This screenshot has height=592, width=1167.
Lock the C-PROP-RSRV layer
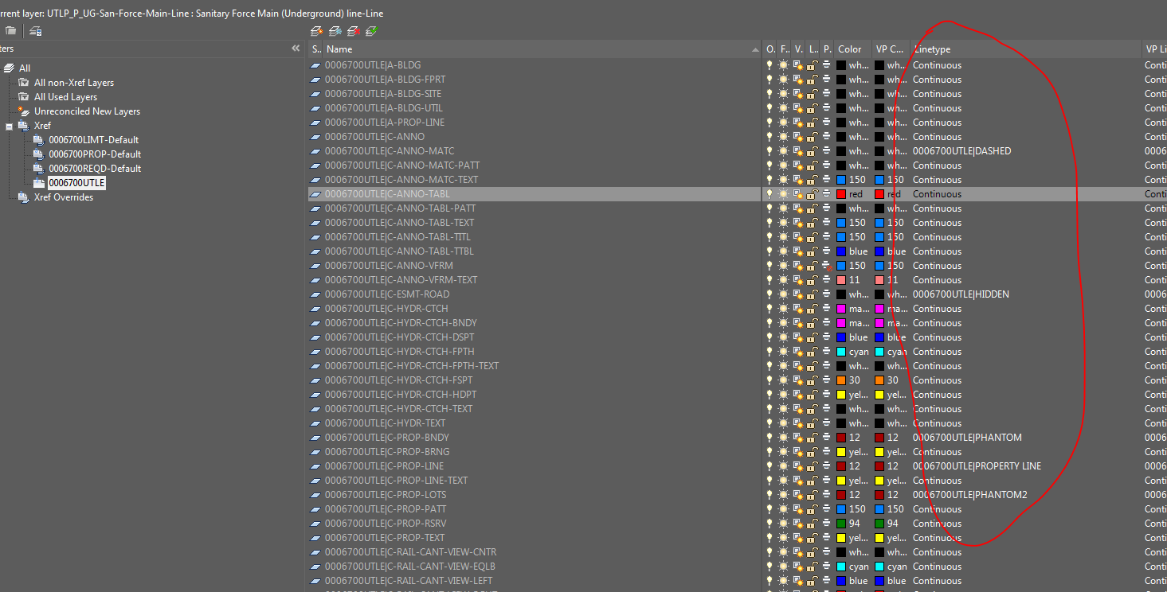click(x=813, y=524)
